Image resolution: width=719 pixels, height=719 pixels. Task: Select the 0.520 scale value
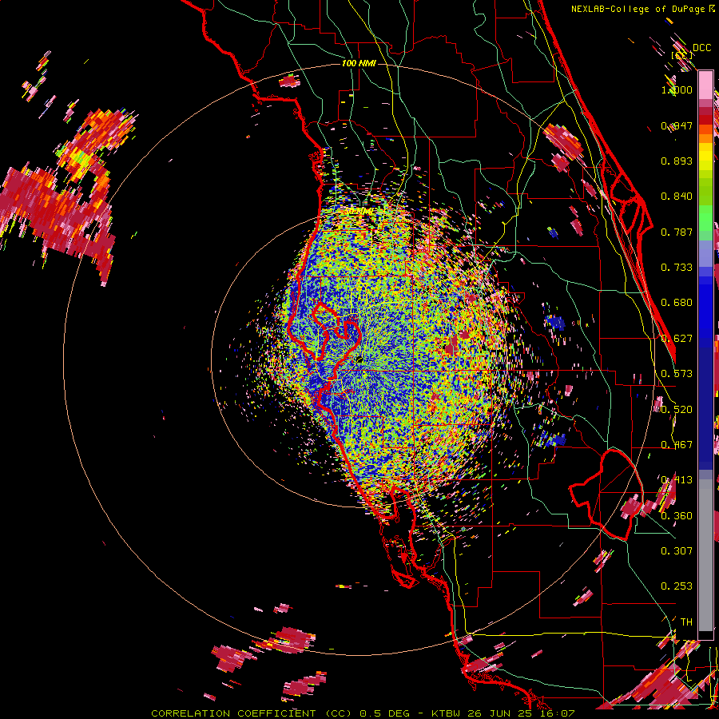[x=677, y=410]
